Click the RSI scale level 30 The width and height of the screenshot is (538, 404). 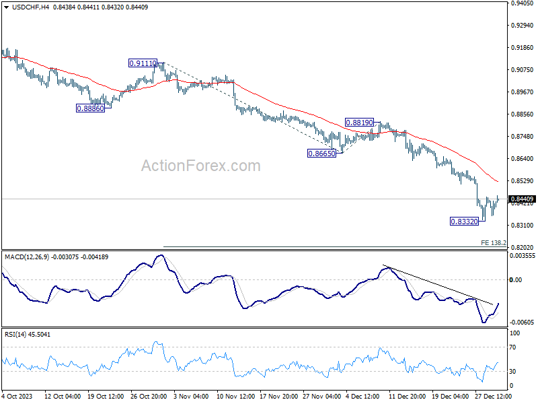tap(512, 372)
